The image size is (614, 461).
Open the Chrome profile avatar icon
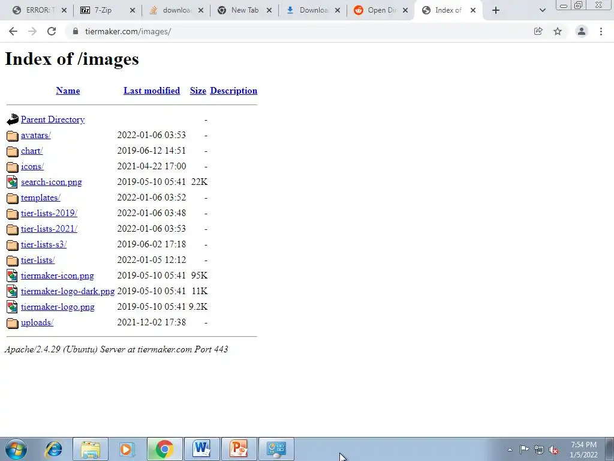[x=582, y=31]
